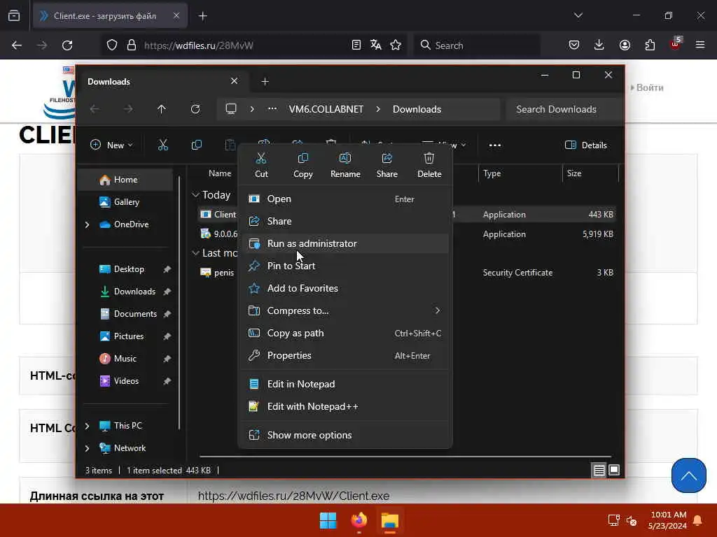The image size is (717, 537).
Task: Expand OneDrive tree node
Action: 87,224
